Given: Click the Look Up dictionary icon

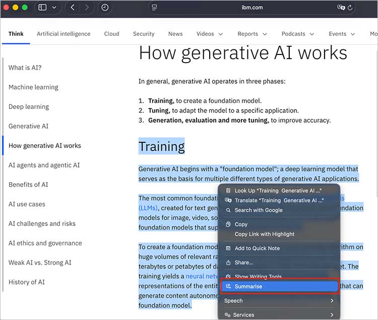Looking at the screenshot, I should pyautogui.click(x=228, y=191).
